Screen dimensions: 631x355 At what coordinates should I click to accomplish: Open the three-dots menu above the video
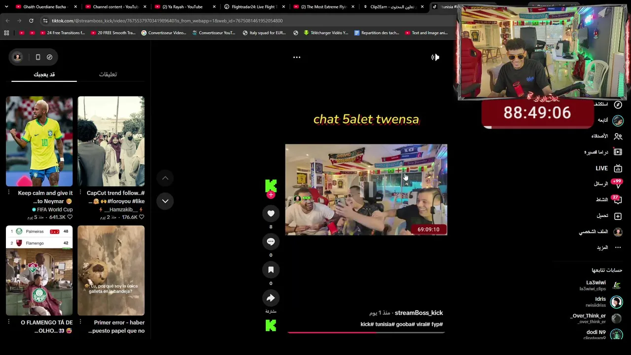[297, 57]
